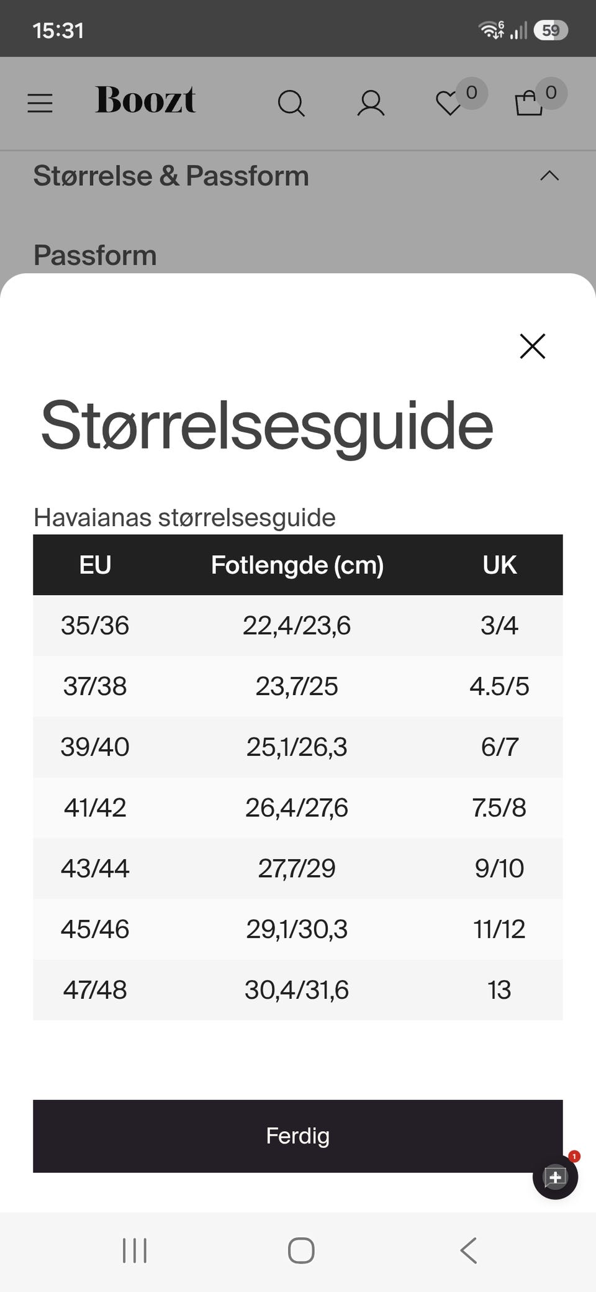Screen dimensions: 596x1292
Task: Click the EU column header
Action: 95,565
